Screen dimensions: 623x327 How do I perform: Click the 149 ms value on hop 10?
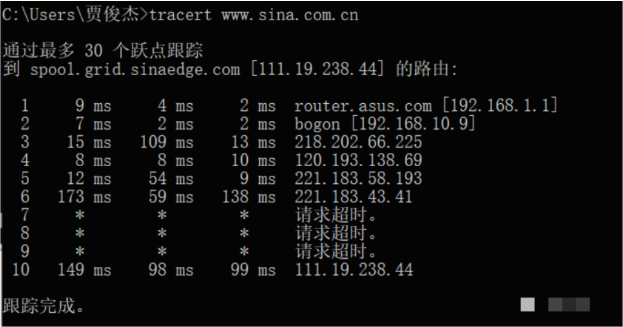tap(85, 269)
